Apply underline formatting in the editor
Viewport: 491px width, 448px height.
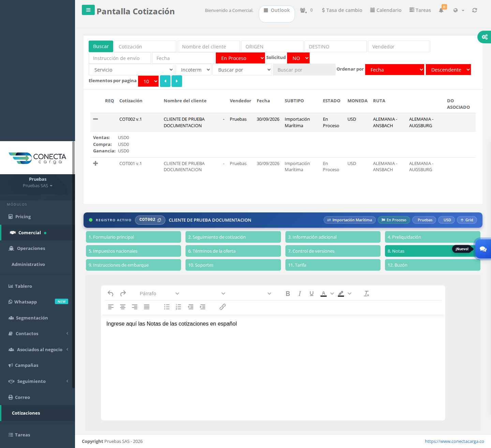click(312, 294)
